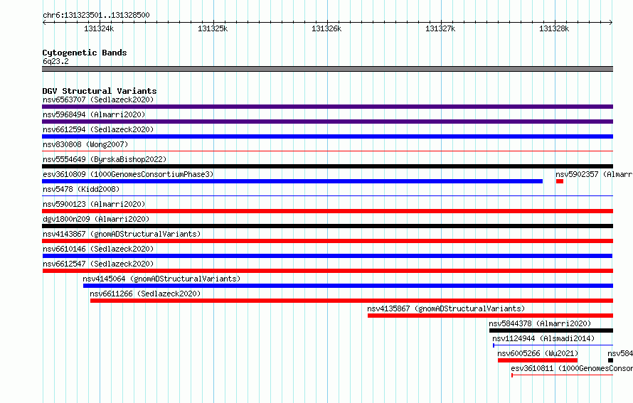Click the DGV Structural Variants track title
The height and width of the screenshot is (403, 633).
[x=100, y=91]
